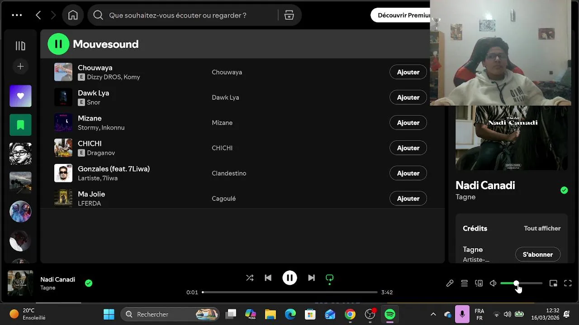Viewport: 579px width, 325px height.
Task: Click Nadi Canadi title in player bar
Action: click(x=57, y=279)
